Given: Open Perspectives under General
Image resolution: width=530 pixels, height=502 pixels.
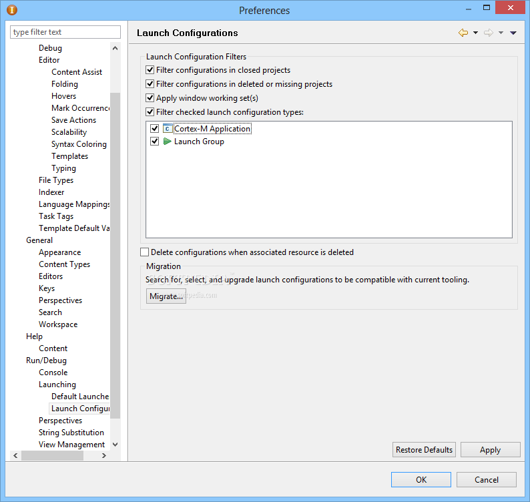Looking at the screenshot, I should point(60,300).
